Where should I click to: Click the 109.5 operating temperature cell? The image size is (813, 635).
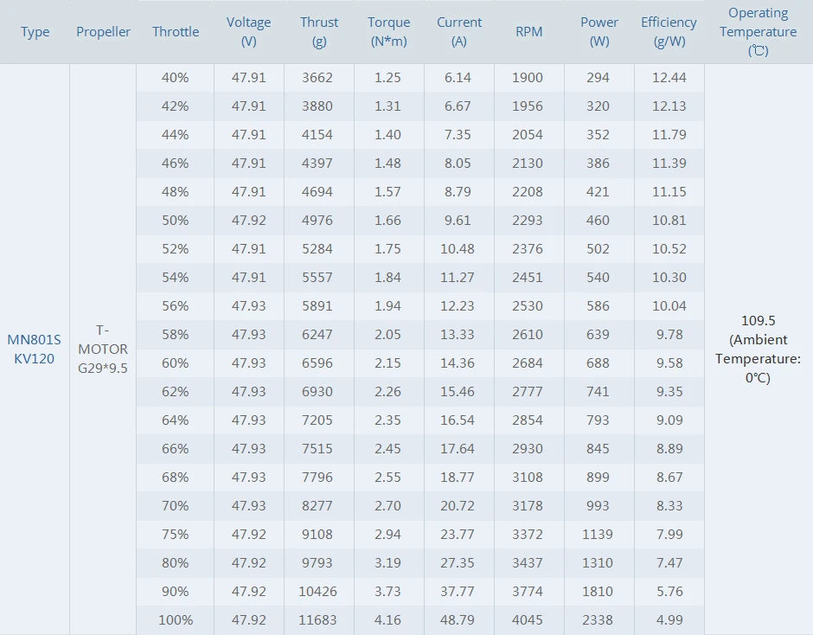coord(759,349)
